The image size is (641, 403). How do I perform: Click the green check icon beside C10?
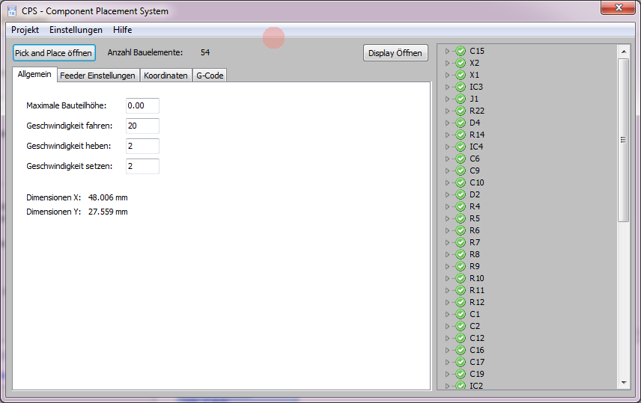pyautogui.click(x=461, y=182)
